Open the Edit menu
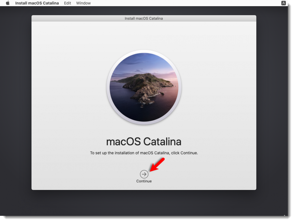This screenshot has width=294, height=222. coord(68,3)
